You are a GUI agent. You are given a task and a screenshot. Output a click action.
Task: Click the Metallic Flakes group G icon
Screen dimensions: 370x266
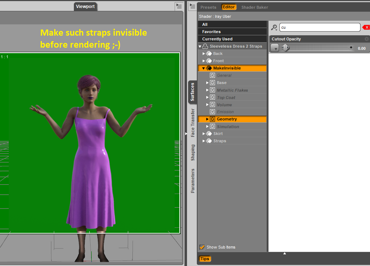click(212, 90)
